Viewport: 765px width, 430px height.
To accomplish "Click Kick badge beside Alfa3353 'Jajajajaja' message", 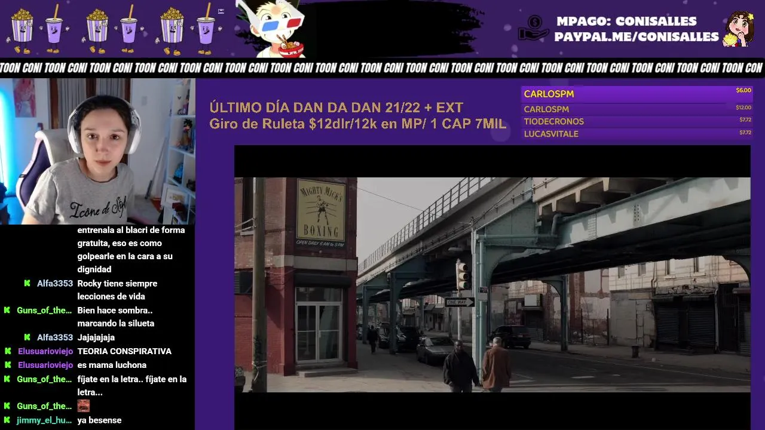I will [27, 337].
